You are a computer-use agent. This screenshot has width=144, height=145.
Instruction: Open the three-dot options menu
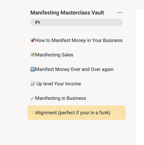click(120, 13)
